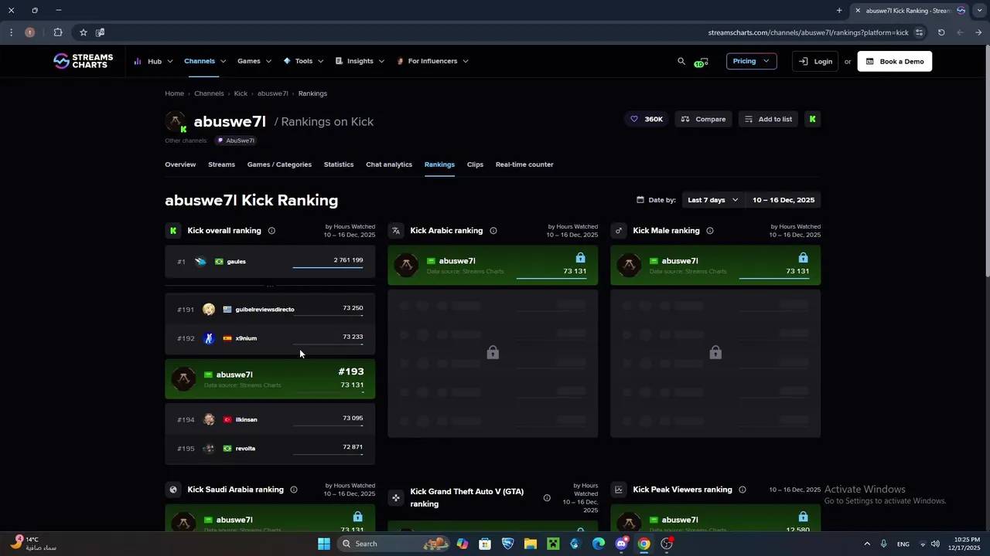Switch to the Chat analytics tab

389,164
